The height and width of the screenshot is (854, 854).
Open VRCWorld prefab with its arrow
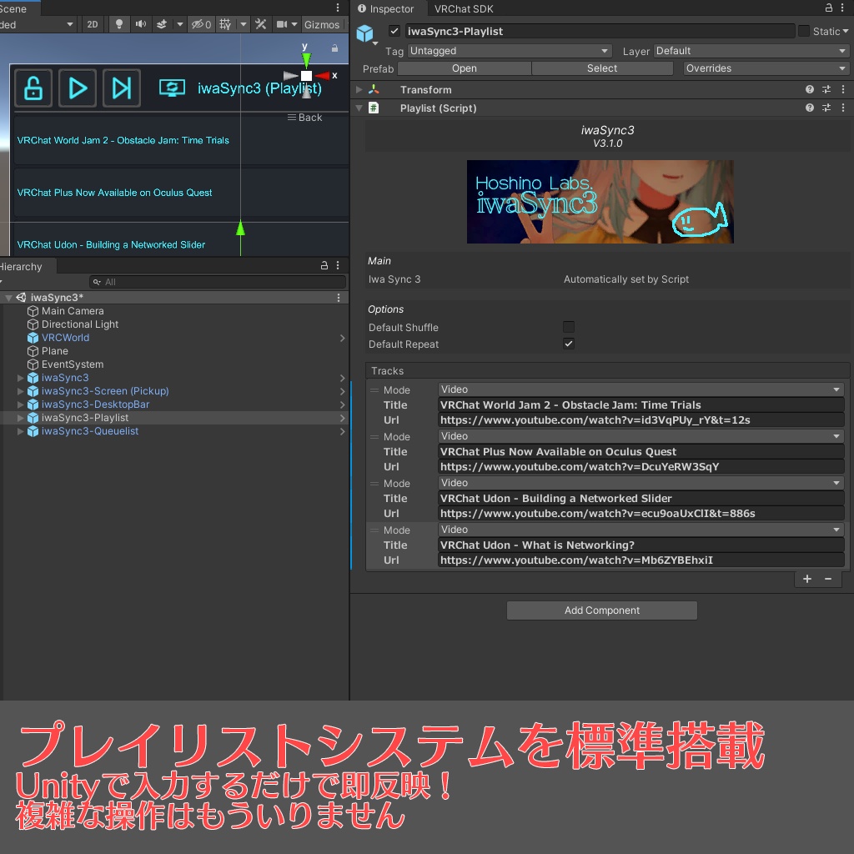[342, 338]
